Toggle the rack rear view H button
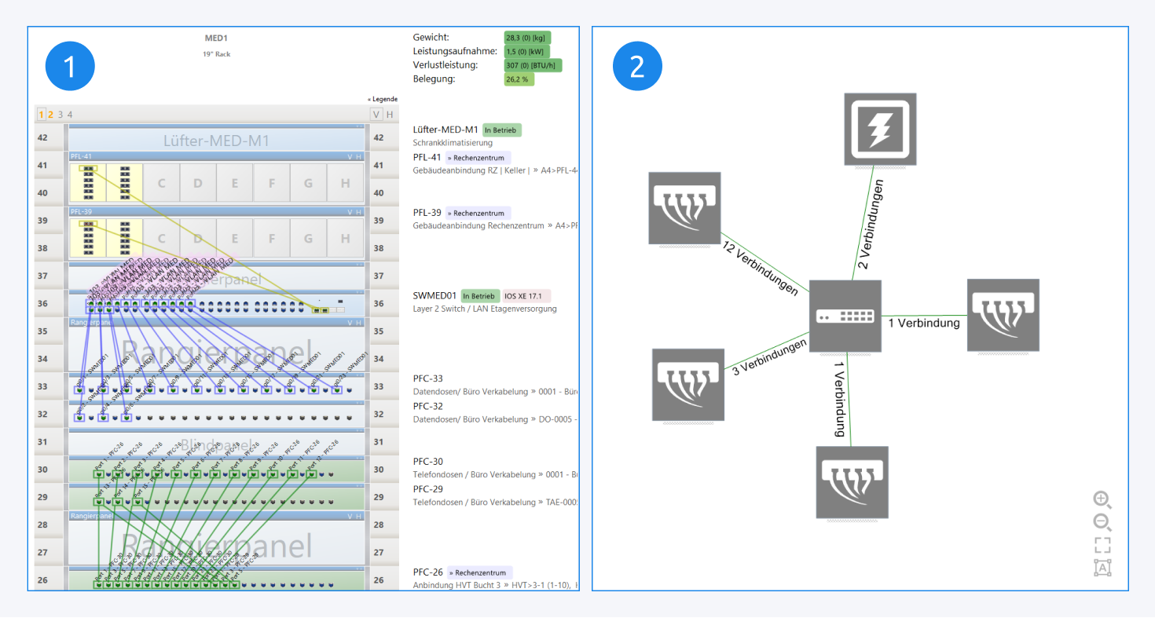The image size is (1155, 618). (x=390, y=115)
